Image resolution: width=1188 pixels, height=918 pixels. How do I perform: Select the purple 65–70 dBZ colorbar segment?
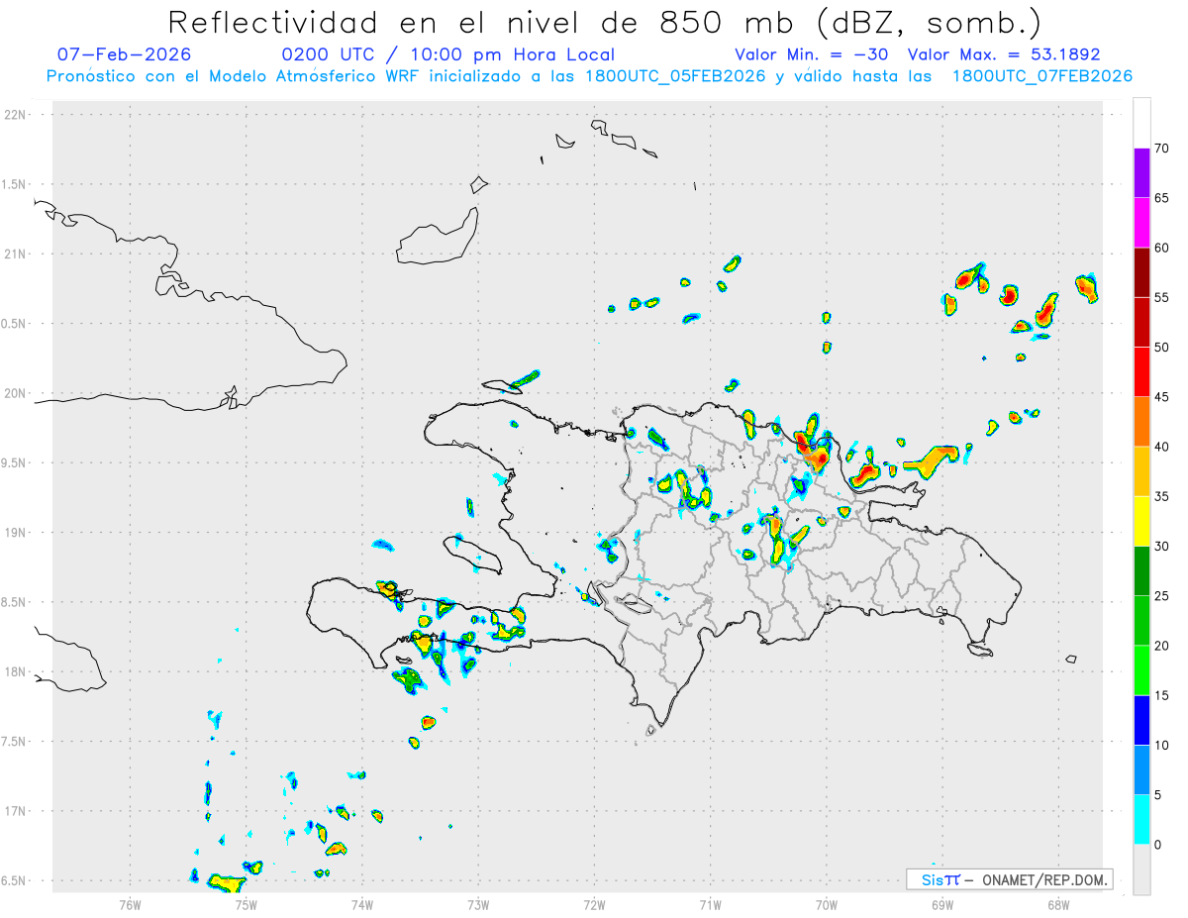point(1141,172)
